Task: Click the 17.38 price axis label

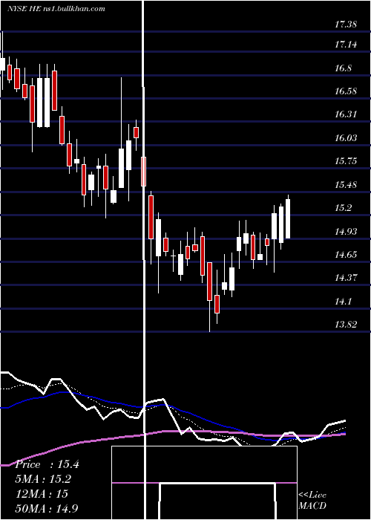Action: click(346, 25)
